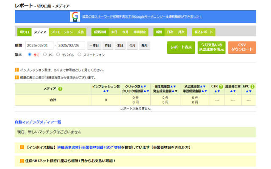Select the スマートフォン device radio button
The width and height of the screenshot is (271, 169).
click(x=79, y=55)
